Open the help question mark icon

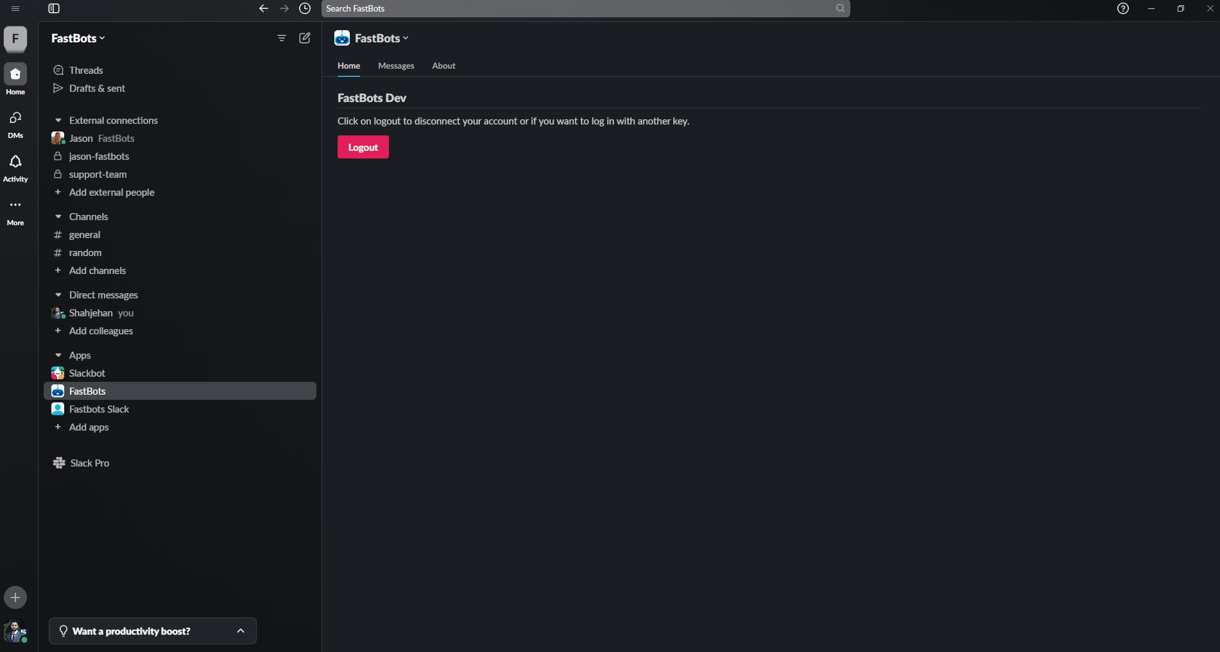pyautogui.click(x=1123, y=8)
